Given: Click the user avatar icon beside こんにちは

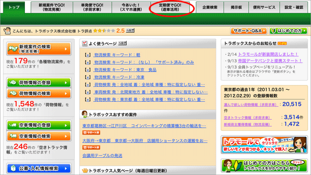Looking at the screenshot, I should pos(7,31).
